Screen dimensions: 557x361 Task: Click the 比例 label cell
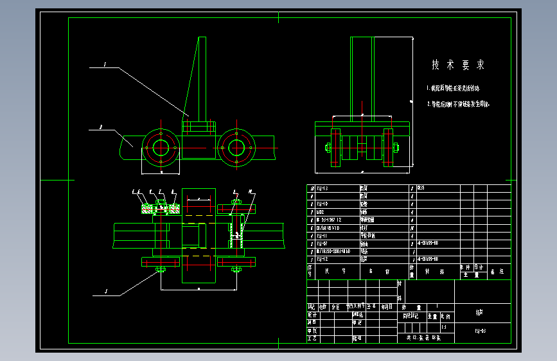tap(446, 316)
